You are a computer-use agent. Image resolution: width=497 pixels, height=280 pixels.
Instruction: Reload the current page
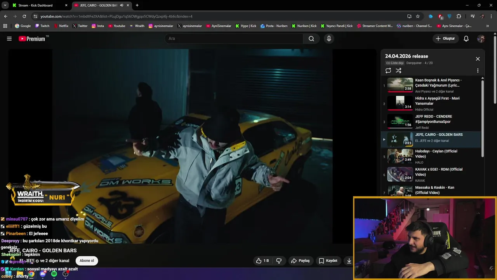click(x=24, y=16)
